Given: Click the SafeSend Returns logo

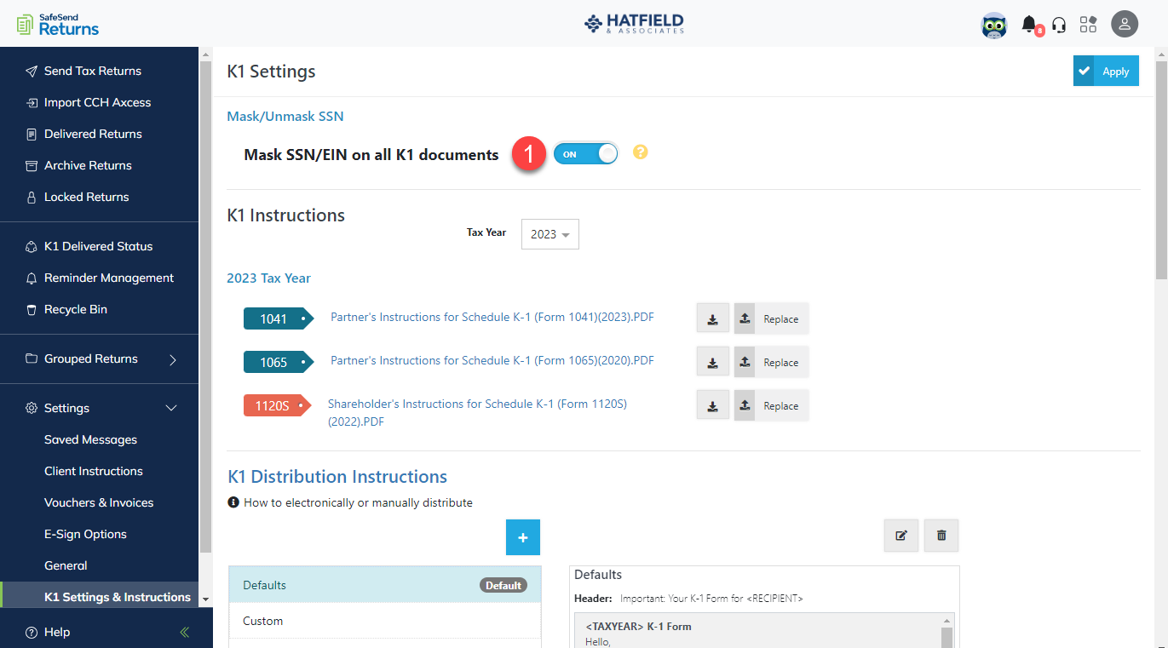Looking at the screenshot, I should 58,24.
